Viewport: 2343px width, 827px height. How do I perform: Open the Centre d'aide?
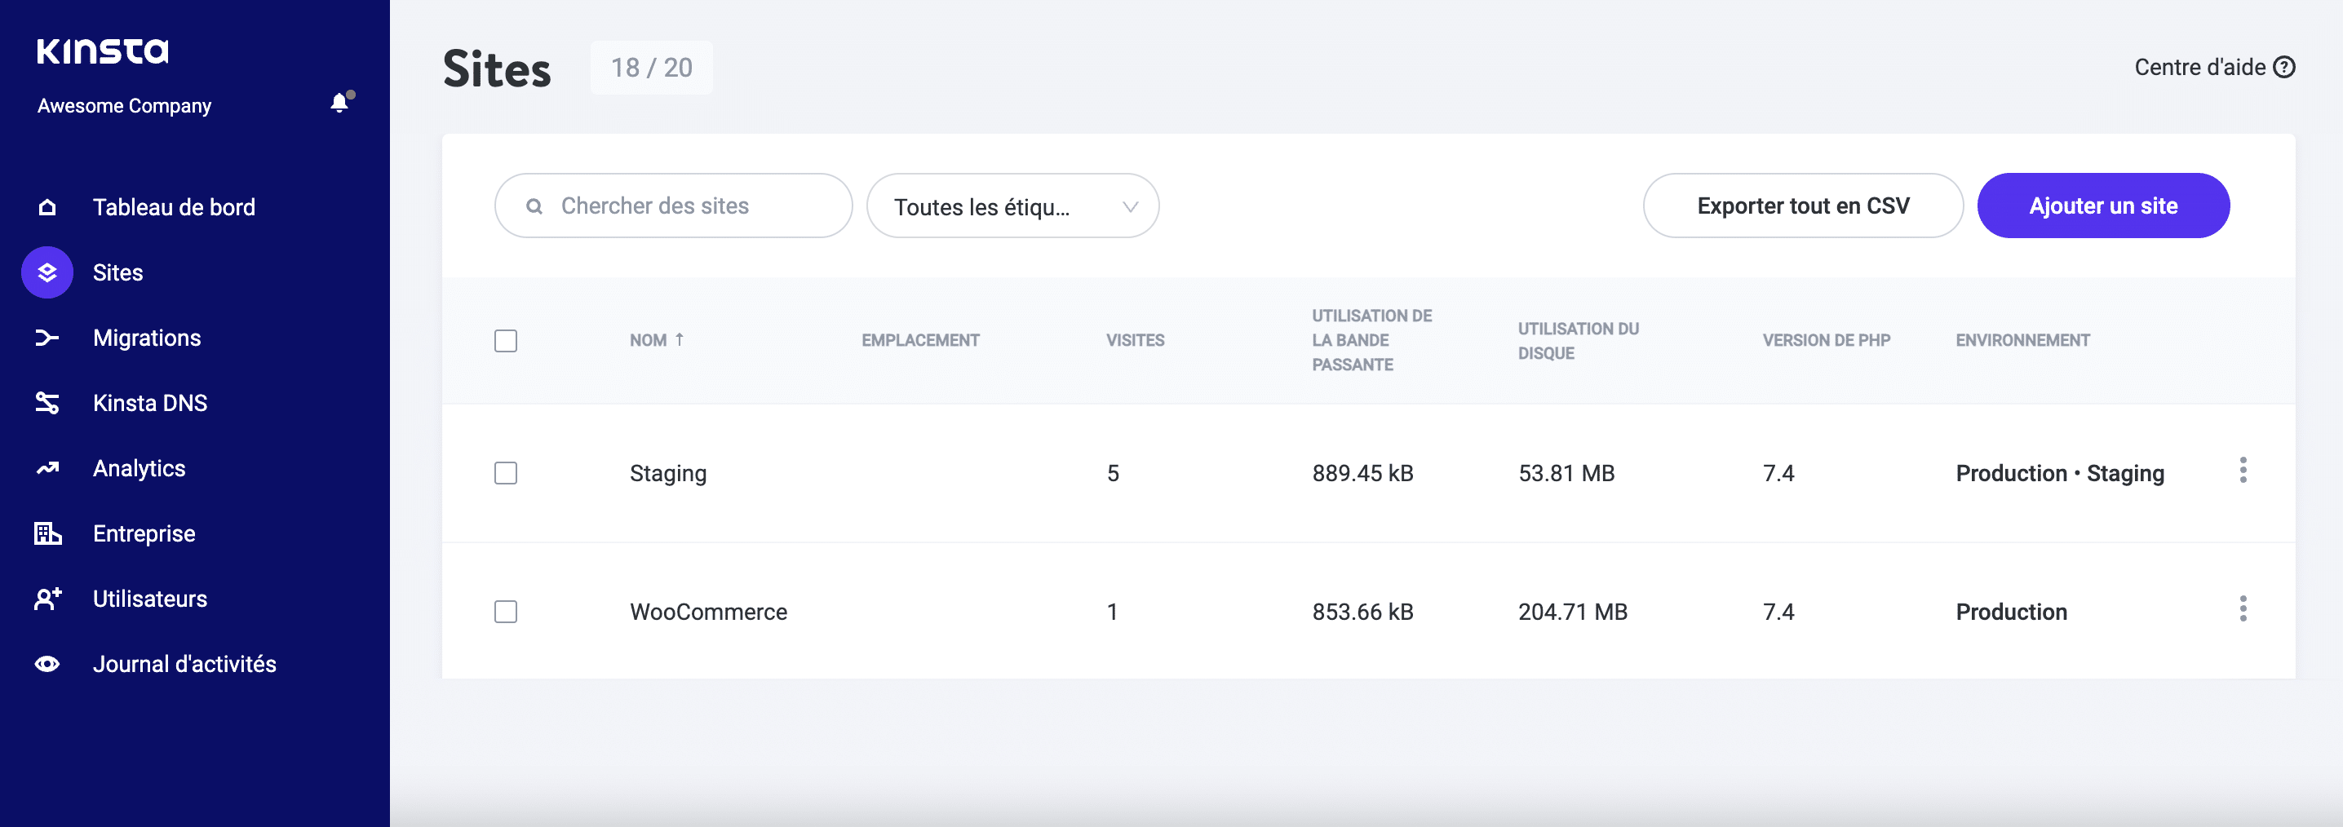click(x=2216, y=66)
